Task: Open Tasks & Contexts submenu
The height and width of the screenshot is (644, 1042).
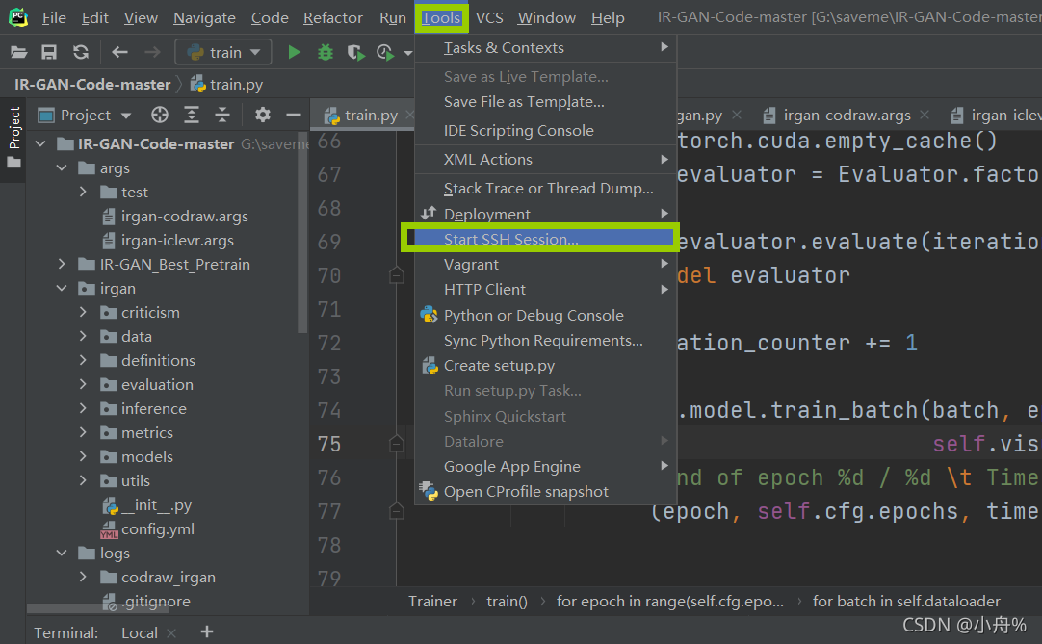Action: (x=546, y=48)
